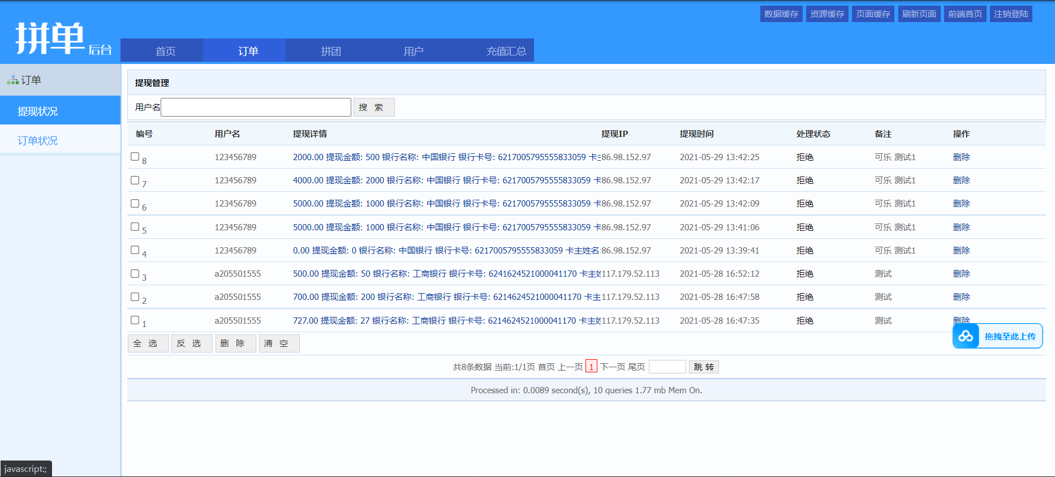This screenshot has height=477, width=1055.
Task: Click the 搜 索 button
Action: tap(374, 107)
